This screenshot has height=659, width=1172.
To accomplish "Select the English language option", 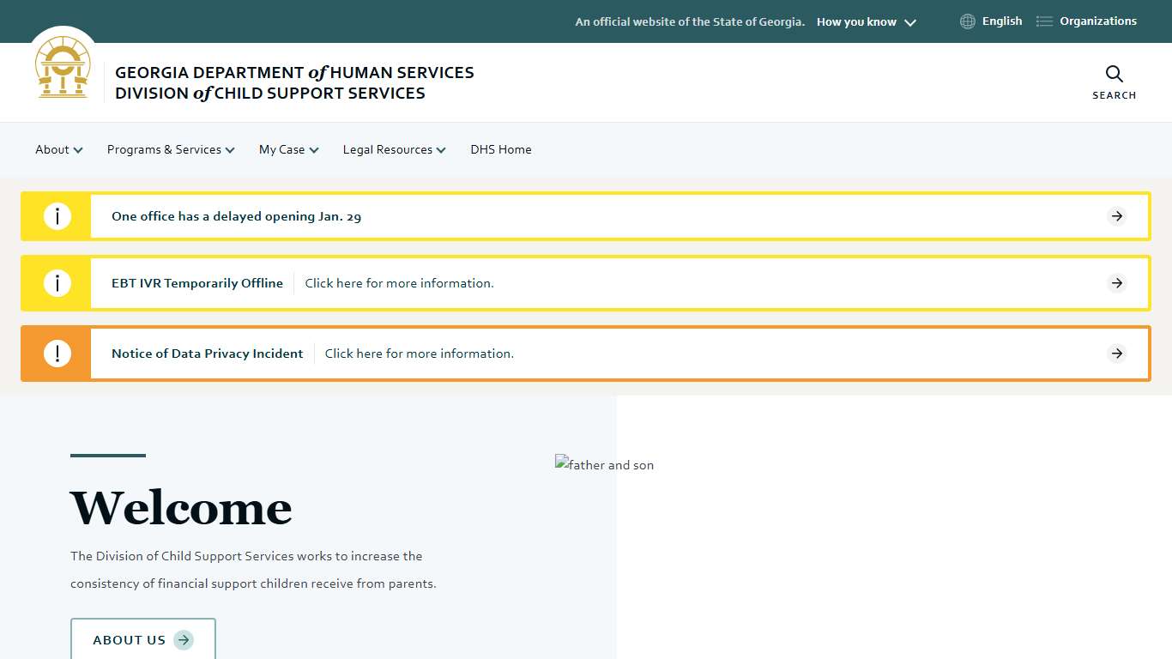I will [x=1001, y=21].
